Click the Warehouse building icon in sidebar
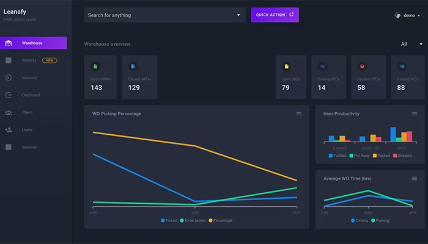This screenshot has width=428, height=244. (9, 43)
